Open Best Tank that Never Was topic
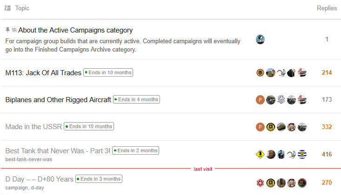Screen dimensions: 341x195 click(x=58, y=151)
